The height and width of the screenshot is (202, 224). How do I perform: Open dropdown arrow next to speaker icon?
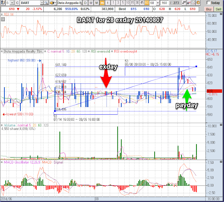coord(55,3)
